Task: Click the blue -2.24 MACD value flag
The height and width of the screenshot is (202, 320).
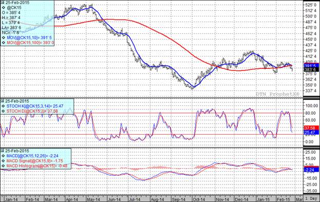Action: 311,170
